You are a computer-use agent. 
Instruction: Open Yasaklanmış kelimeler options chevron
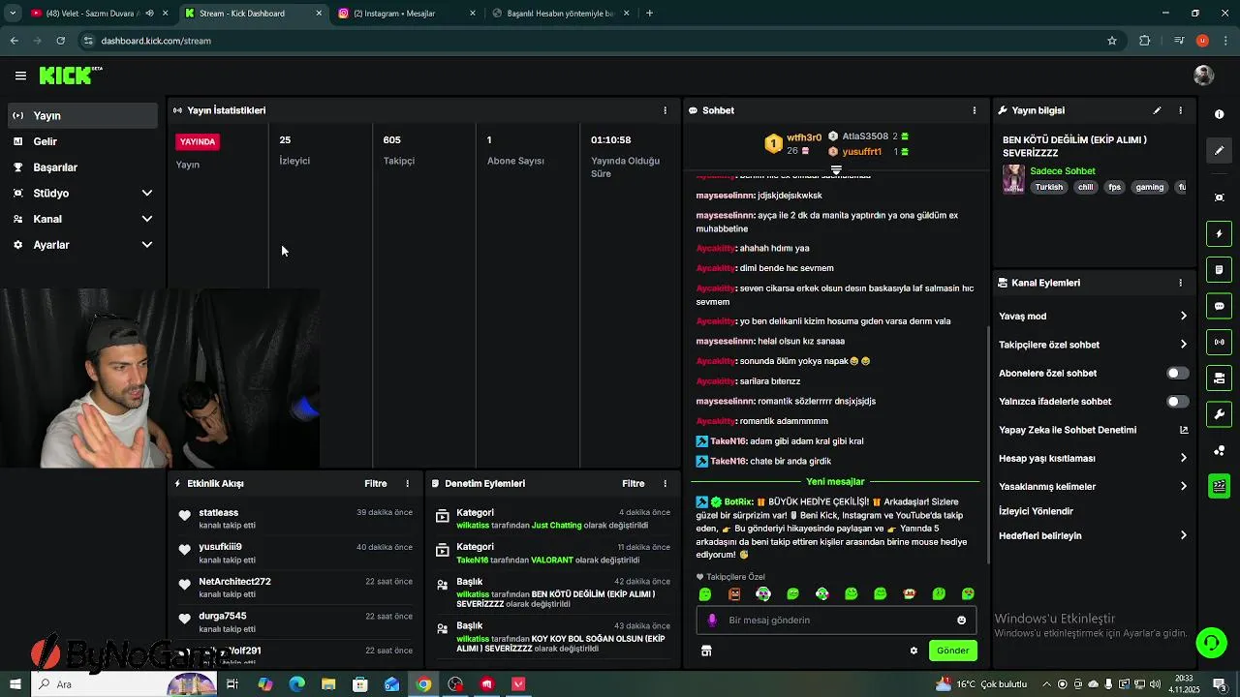(x=1183, y=486)
